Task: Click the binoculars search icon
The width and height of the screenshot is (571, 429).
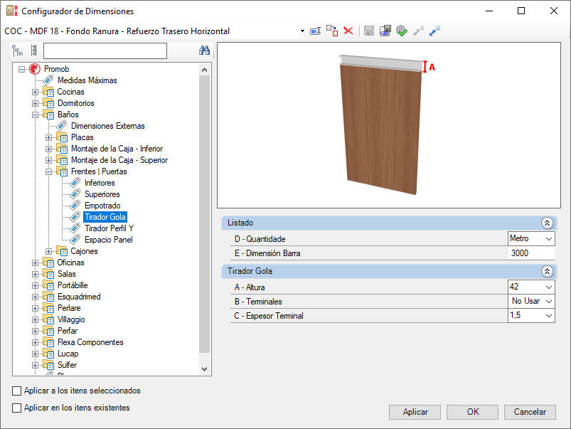Action: point(204,51)
